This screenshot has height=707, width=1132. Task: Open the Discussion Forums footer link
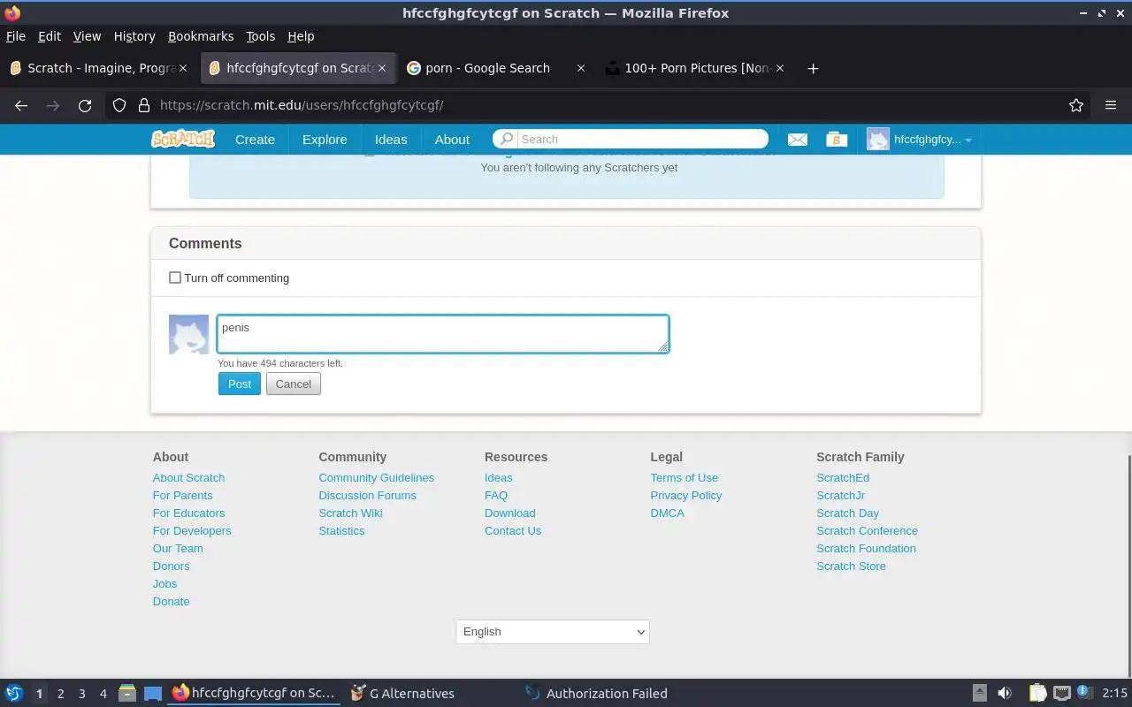(x=367, y=496)
